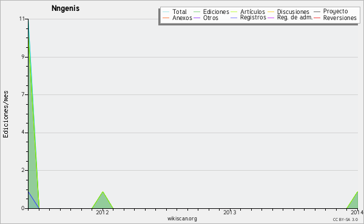
Task: Click the orange Anexos line swatch
Action: 166,18
